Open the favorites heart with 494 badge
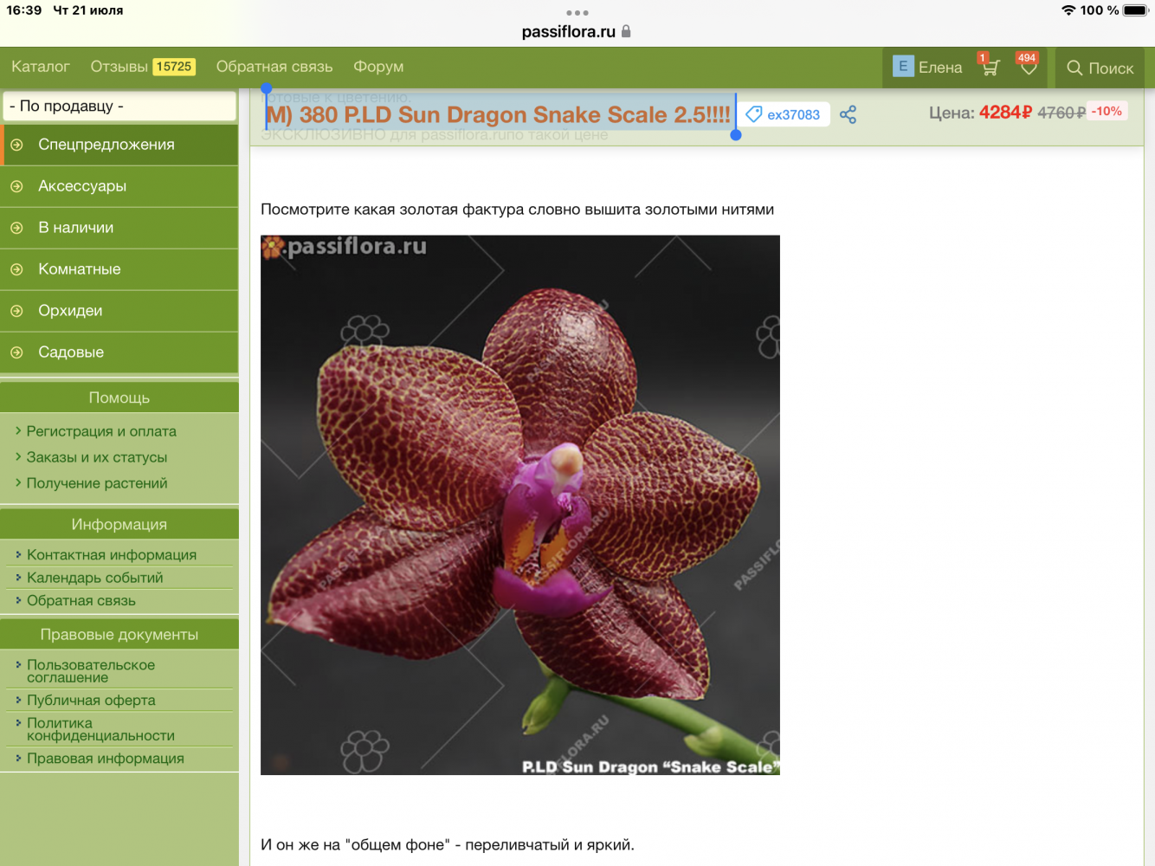Image resolution: width=1155 pixels, height=866 pixels. tap(1028, 67)
